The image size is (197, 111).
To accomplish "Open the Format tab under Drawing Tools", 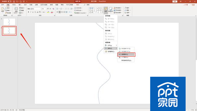I will pyautogui.click(x=78, y=5).
